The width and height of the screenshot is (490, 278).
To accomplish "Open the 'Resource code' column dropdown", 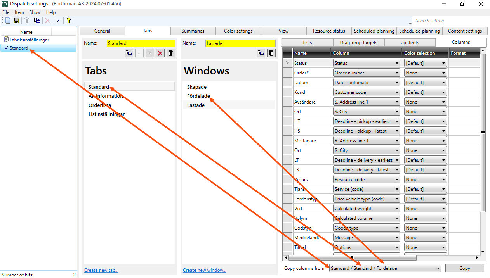I will 367,180.
